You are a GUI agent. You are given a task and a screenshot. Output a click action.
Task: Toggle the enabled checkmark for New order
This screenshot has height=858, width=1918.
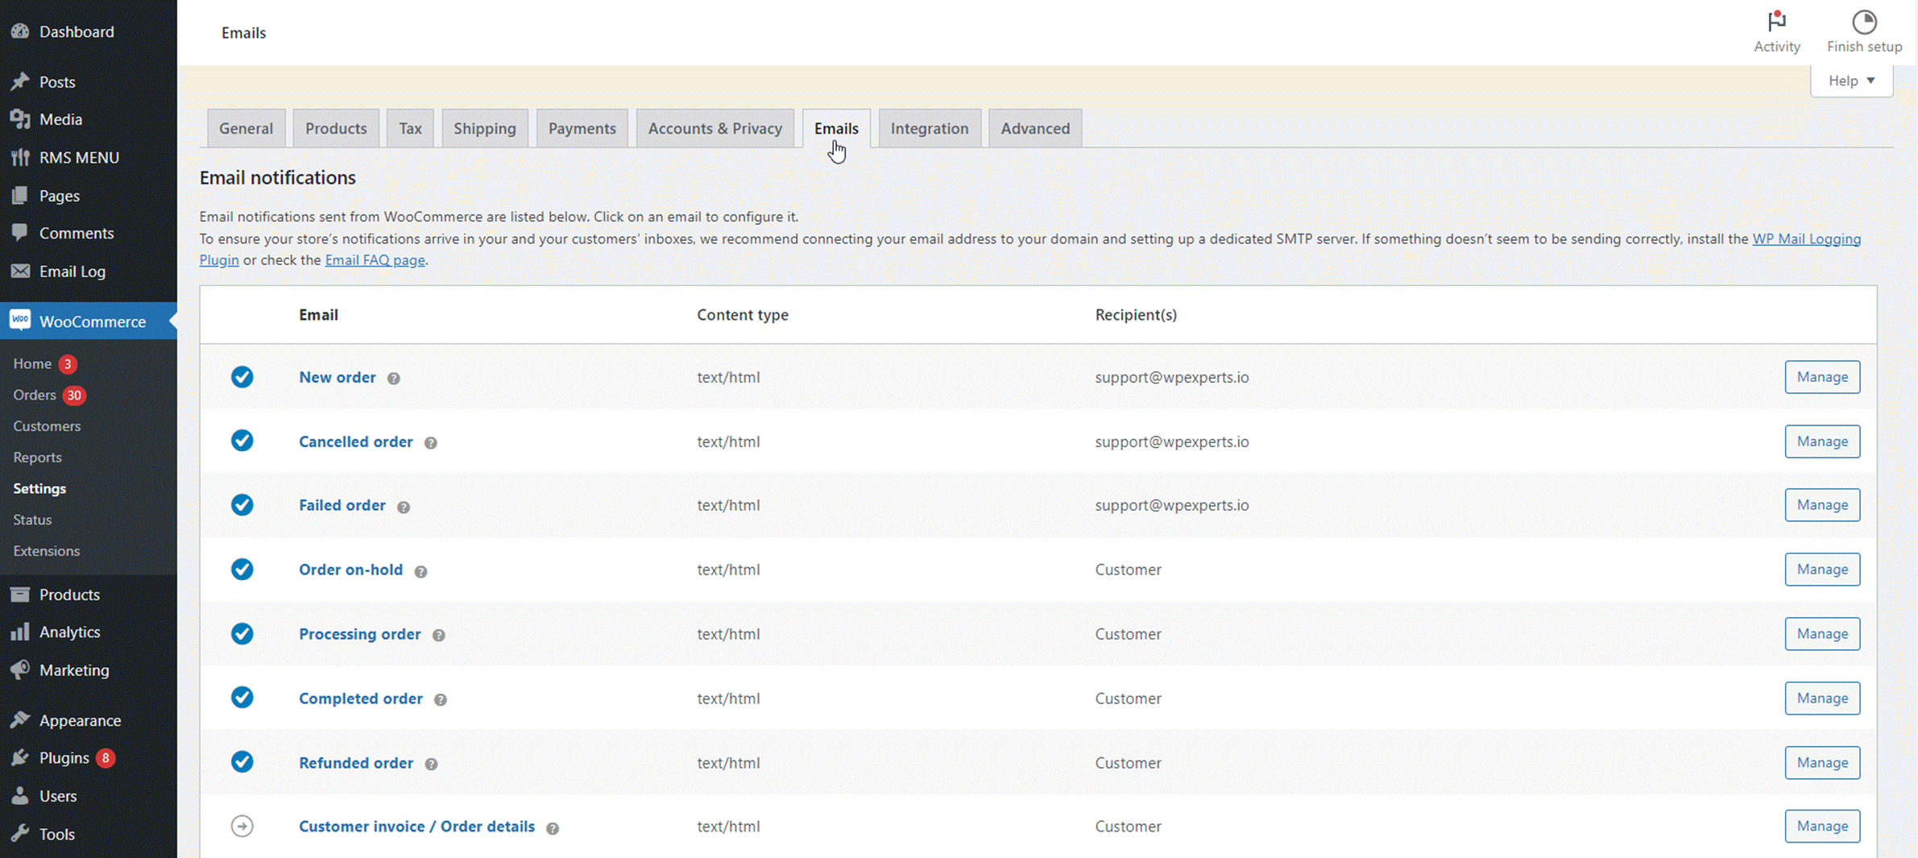242,376
